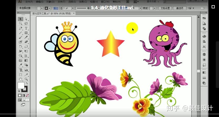Open the 文字(T) menu
219x117 pixels.
61,2
